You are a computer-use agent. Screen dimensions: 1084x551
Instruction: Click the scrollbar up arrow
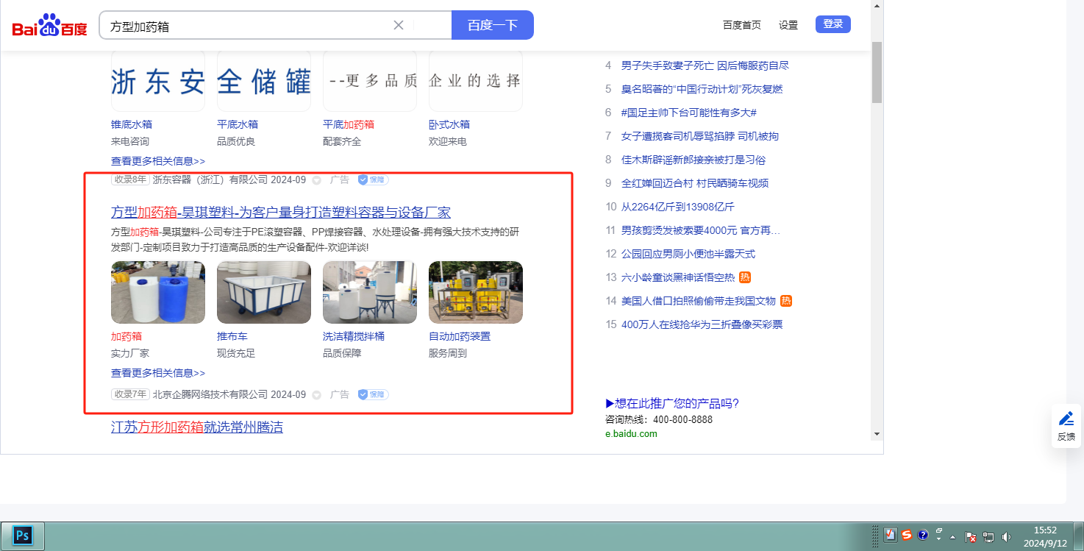(x=877, y=6)
